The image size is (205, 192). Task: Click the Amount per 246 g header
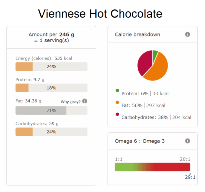click(51, 37)
